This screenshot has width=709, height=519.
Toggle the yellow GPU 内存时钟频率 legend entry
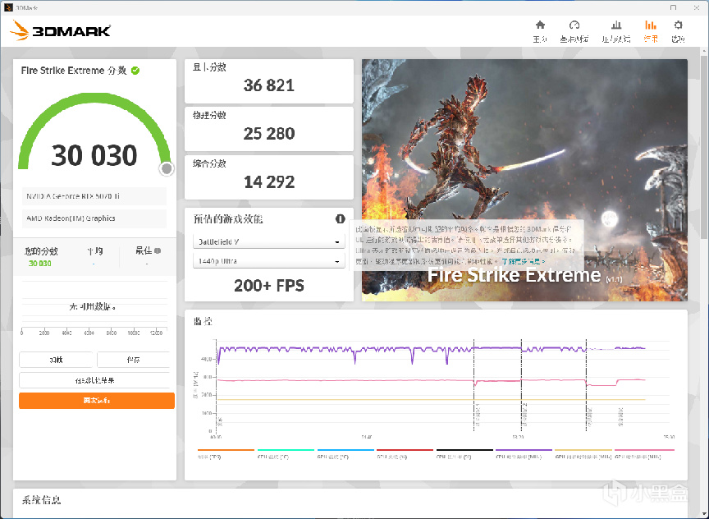[583, 454]
